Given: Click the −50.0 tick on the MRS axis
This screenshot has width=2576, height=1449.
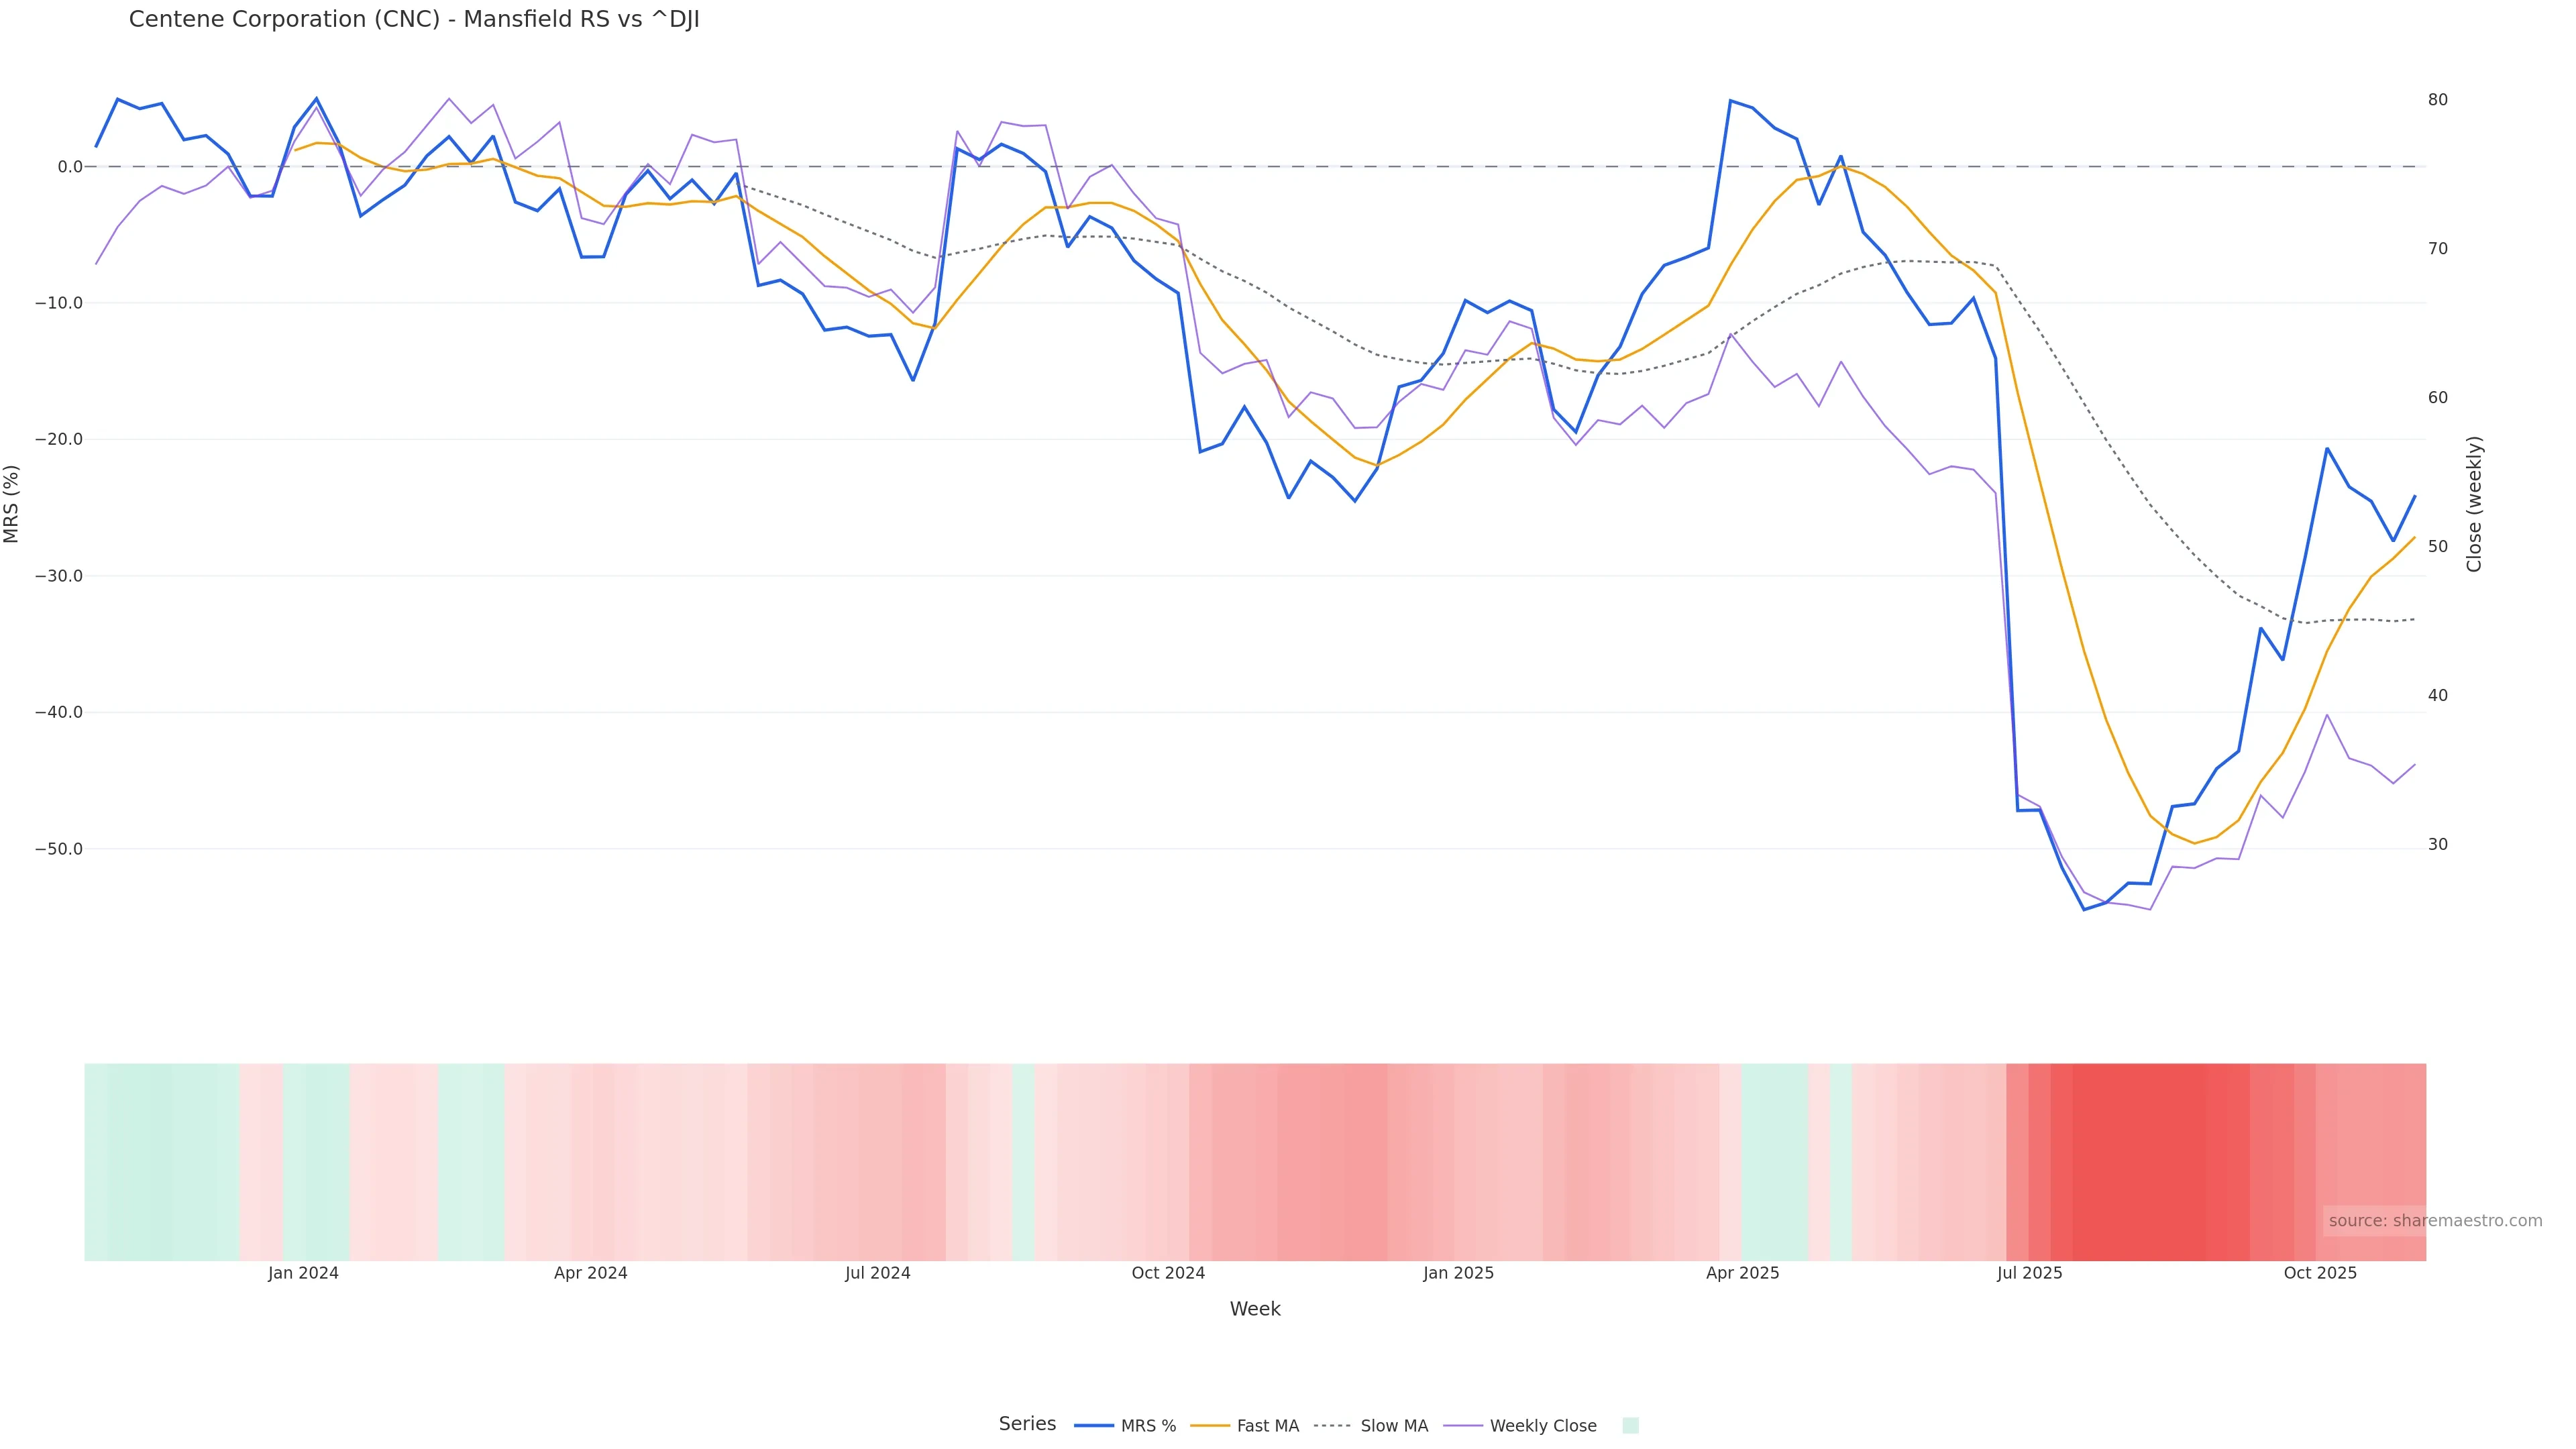Looking at the screenshot, I should [59, 849].
